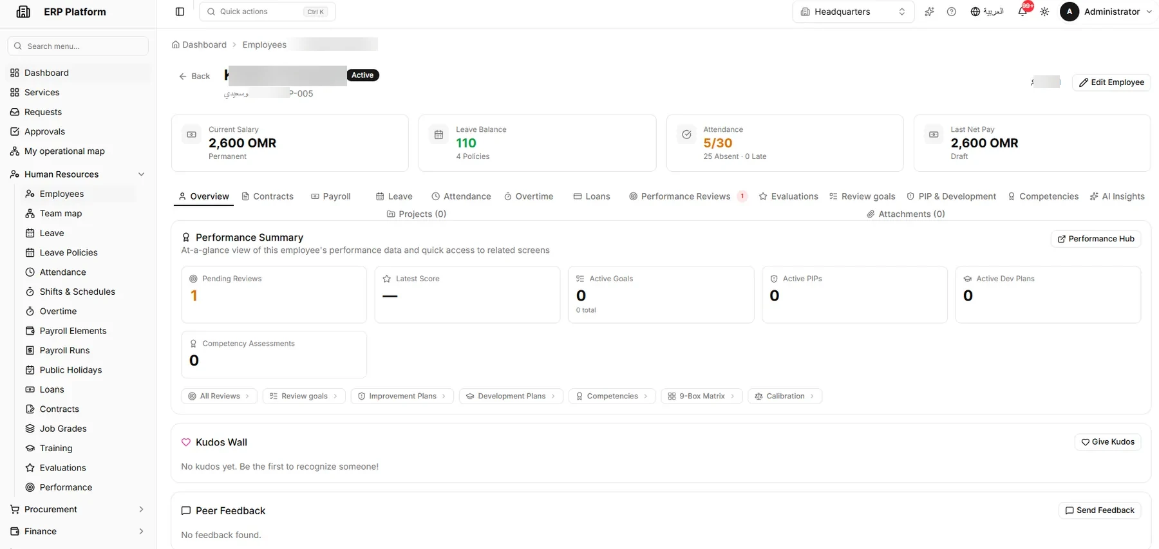The height and width of the screenshot is (549, 1159).
Task: Expand the Procurement section
Action: tap(78, 509)
